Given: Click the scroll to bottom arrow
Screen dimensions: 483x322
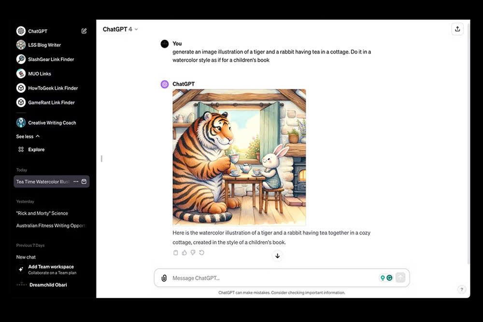Looking at the screenshot, I should tap(278, 256).
